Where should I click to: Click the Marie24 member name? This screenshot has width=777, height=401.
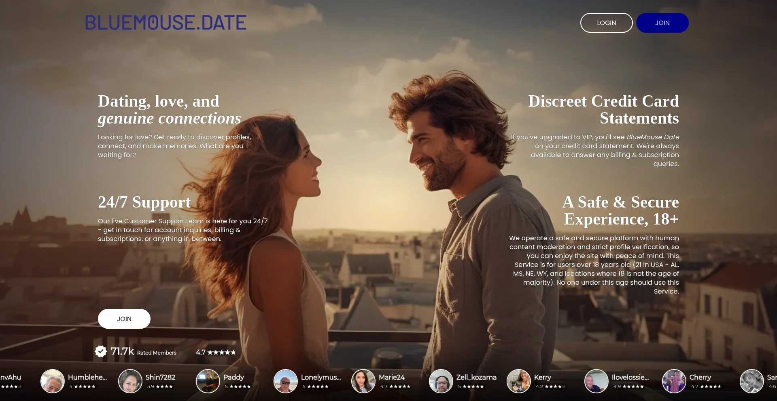pyautogui.click(x=392, y=377)
